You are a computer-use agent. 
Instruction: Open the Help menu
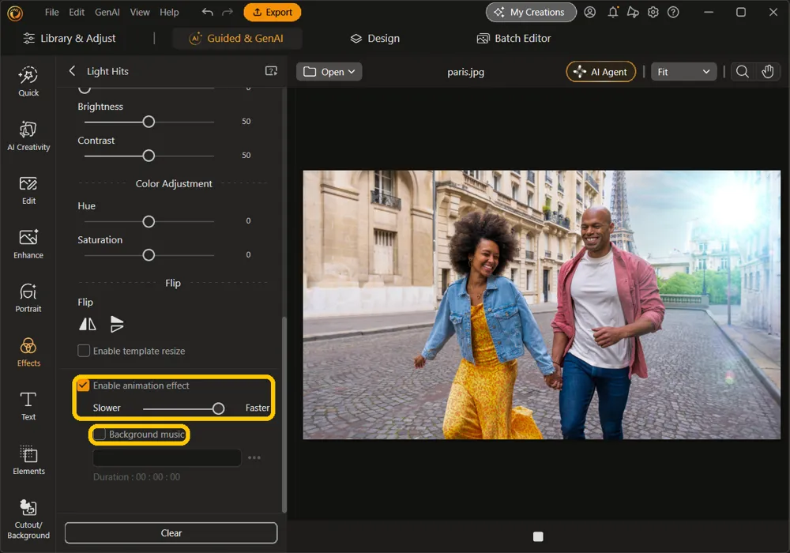169,12
